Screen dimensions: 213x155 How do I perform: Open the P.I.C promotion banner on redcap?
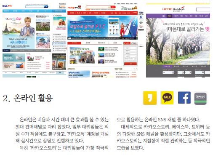coord(102,27)
